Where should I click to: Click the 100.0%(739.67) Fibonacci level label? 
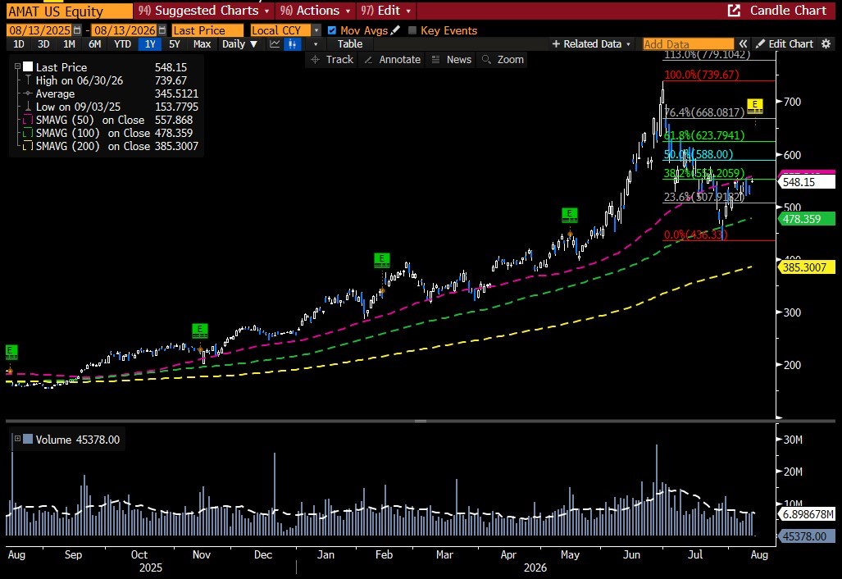(701, 75)
